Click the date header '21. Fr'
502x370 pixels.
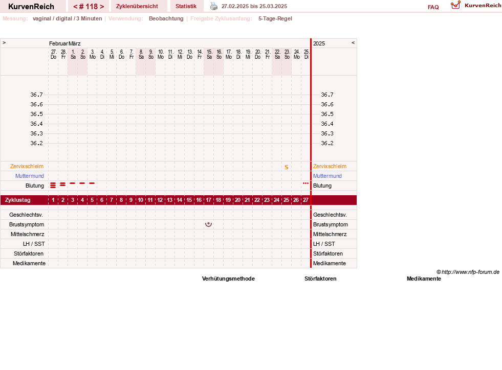267,54
